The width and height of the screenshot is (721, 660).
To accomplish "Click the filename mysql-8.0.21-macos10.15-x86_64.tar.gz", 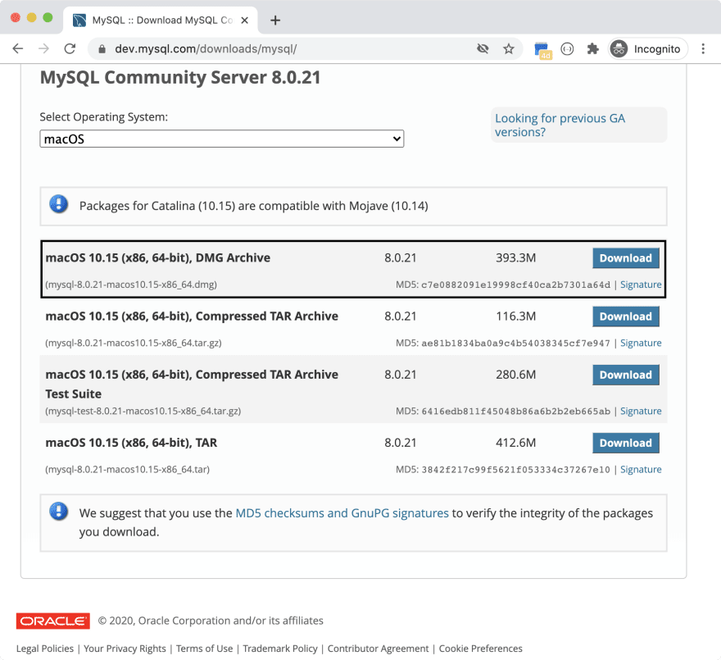I will click(x=134, y=343).
